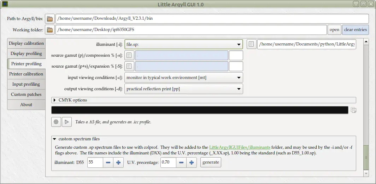Viewport: 376px width, 184px height.
Task: Open folder browser for Path to Argyll/bin
Action: (49, 19)
